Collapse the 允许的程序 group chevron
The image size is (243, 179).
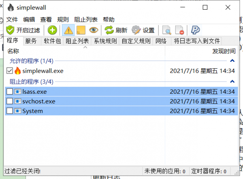[x=232, y=61]
